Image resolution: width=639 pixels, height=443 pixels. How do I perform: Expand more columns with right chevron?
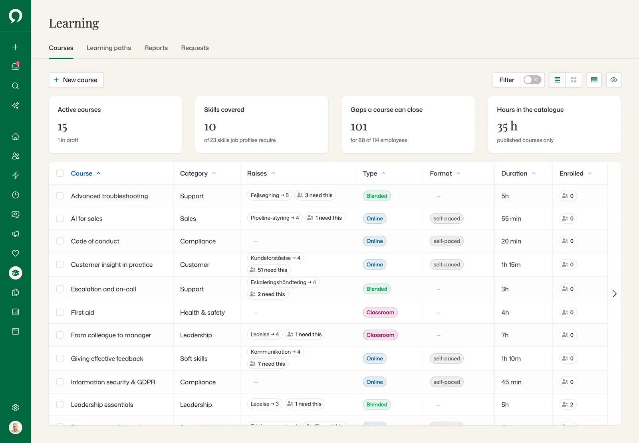[x=615, y=294]
